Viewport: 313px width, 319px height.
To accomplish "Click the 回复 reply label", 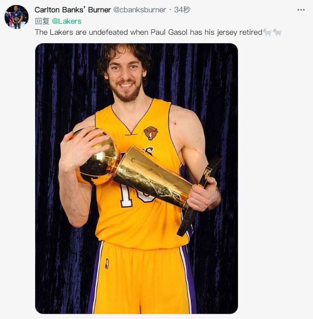I will (x=42, y=21).
